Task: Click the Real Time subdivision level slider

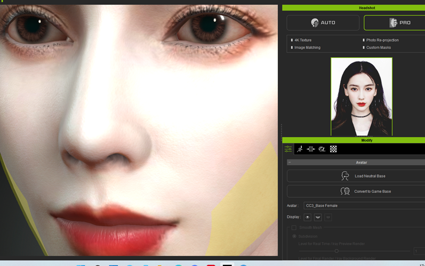Action: point(355,251)
